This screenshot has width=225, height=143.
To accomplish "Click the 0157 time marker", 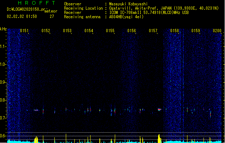I will 153,31.
